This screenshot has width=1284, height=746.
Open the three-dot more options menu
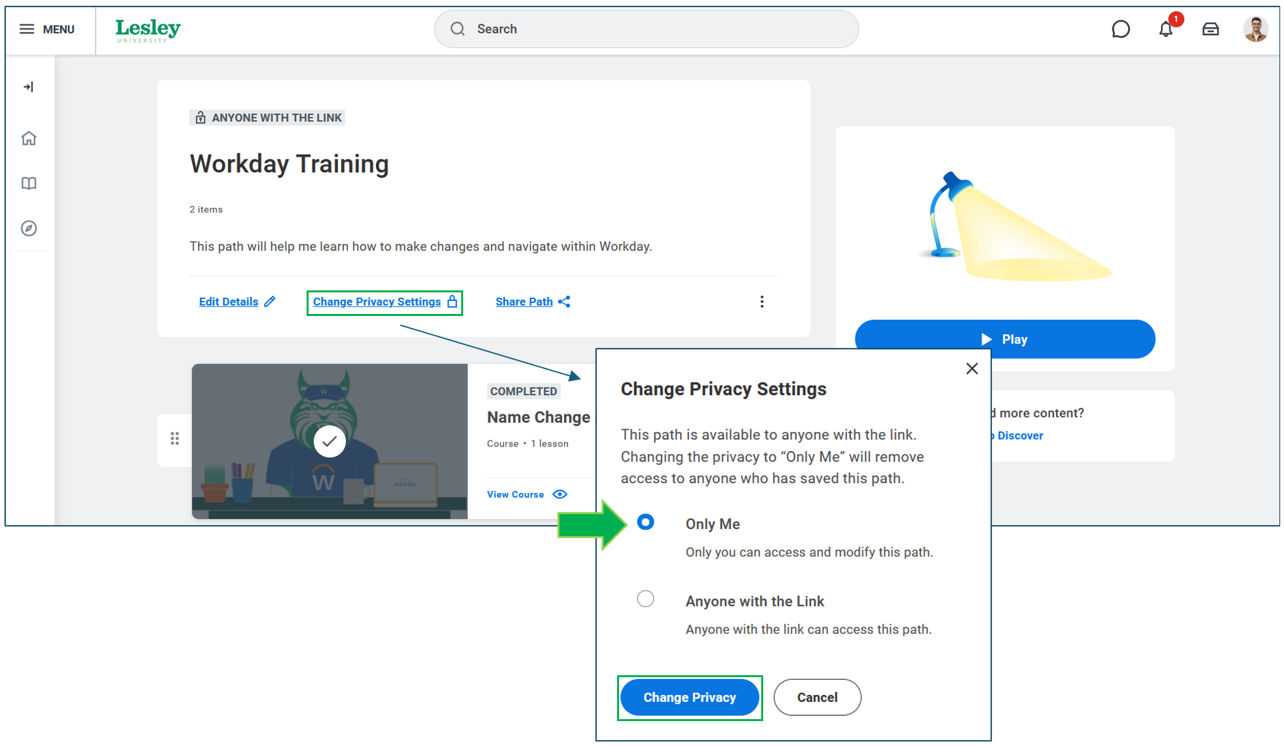pyautogui.click(x=761, y=302)
